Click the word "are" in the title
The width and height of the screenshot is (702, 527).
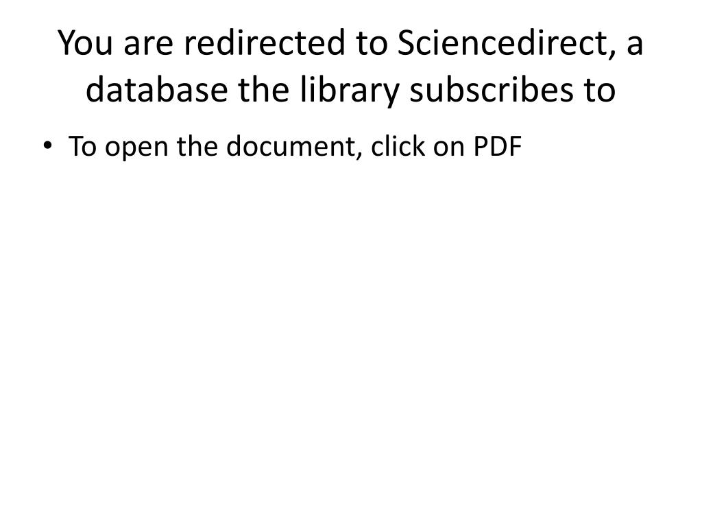tap(148, 47)
